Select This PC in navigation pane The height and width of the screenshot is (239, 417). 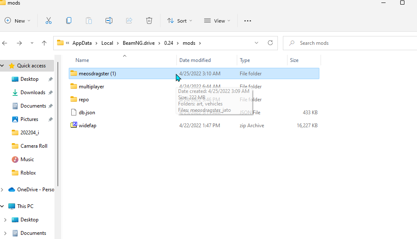(x=25, y=206)
